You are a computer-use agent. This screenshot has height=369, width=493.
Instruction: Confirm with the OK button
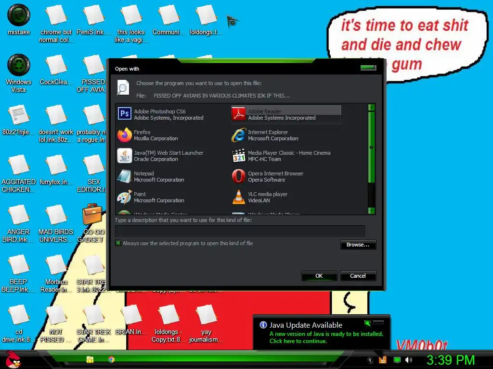pos(319,276)
